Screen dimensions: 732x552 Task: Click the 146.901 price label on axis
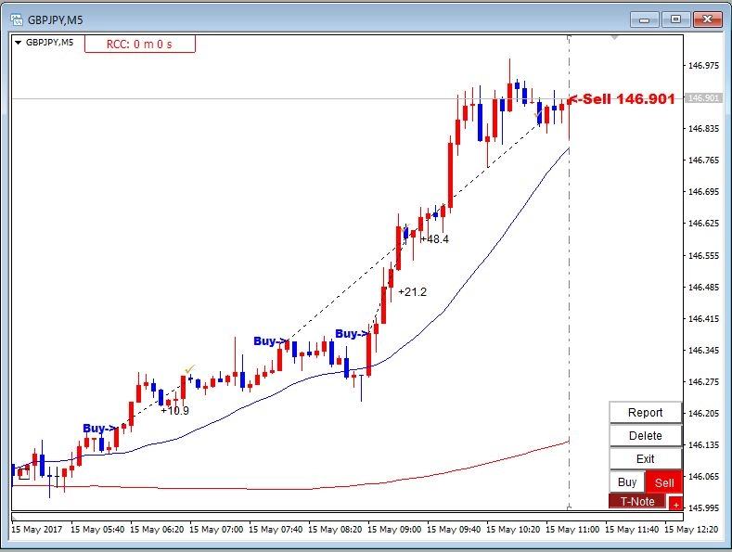pyautogui.click(x=703, y=98)
